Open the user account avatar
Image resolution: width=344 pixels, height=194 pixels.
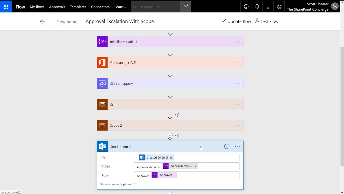[335, 7]
